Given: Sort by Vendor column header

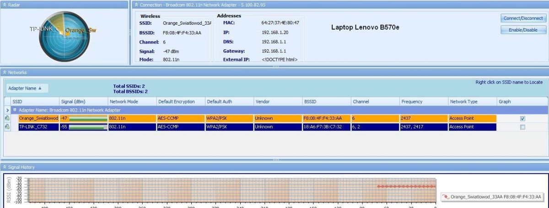Looking at the screenshot, I should (278, 101).
